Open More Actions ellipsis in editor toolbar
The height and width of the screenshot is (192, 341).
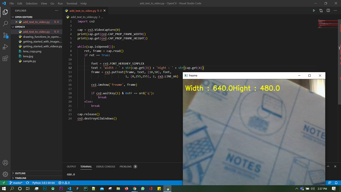335,10
